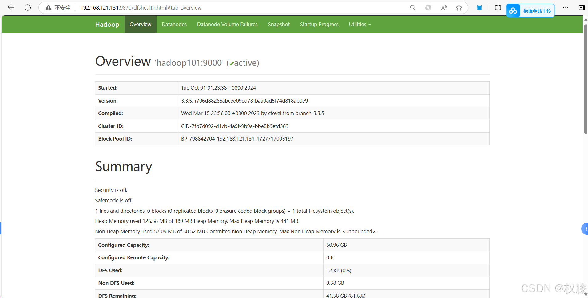Image resolution: width=588 pixels, height=298 pixels.
Task: Click the 'Non DFS Used:' label
Action: point(116,283)
